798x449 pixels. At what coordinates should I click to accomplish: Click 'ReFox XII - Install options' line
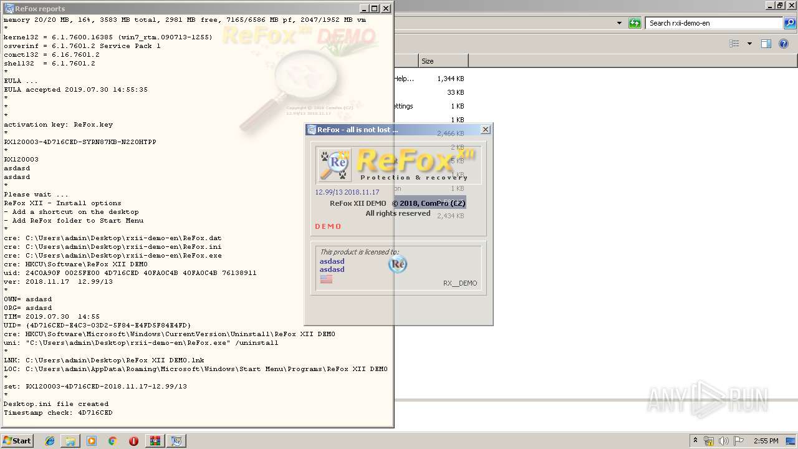point(62,203)
